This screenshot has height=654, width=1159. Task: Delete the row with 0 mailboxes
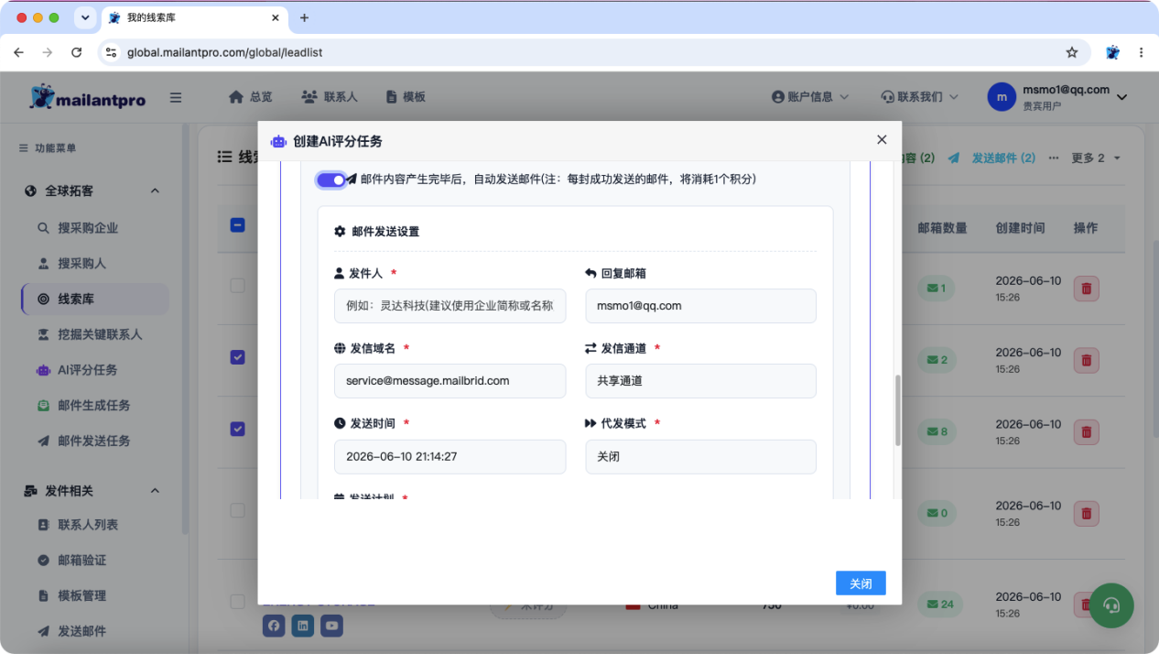click(1086, 514)
